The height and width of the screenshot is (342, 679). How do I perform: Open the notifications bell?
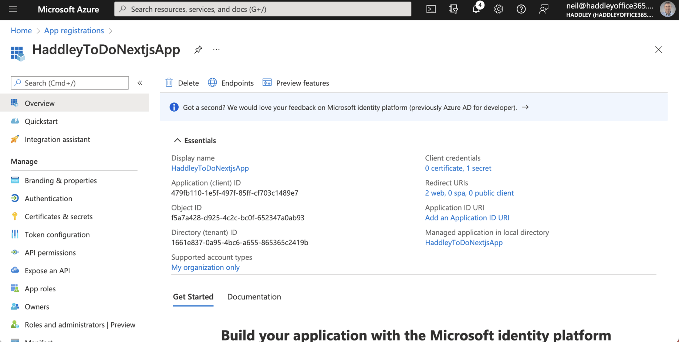pos(476,9)
